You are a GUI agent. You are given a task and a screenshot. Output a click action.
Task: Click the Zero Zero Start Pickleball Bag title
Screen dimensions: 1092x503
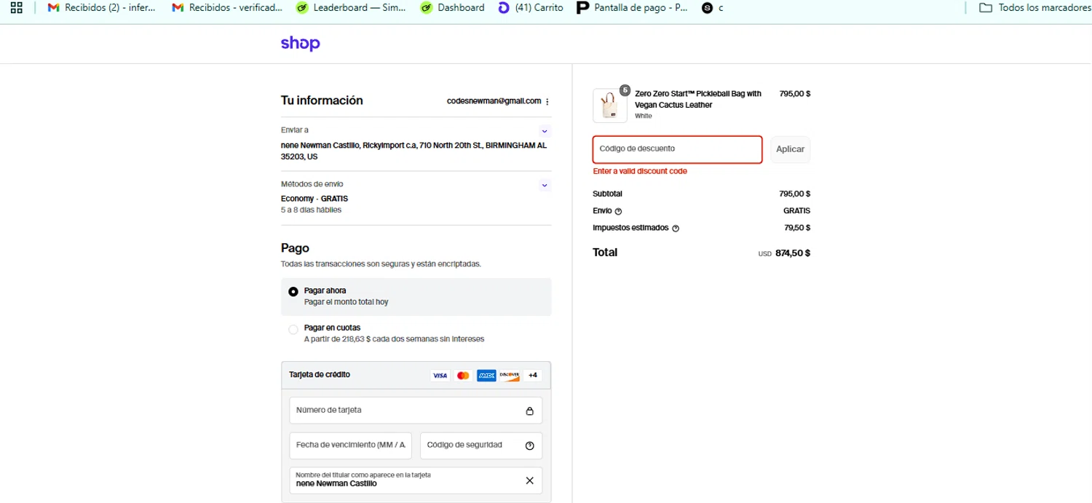tap(698, 99)
